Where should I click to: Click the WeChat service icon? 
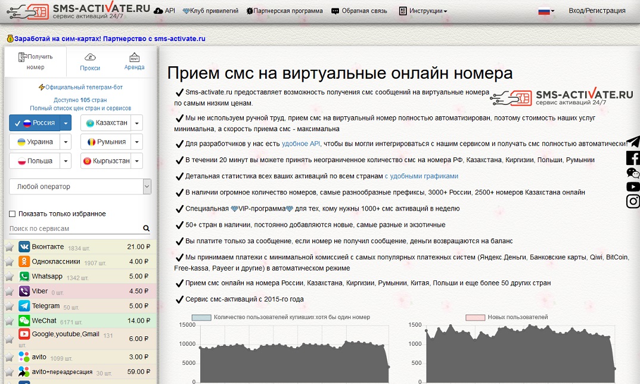click(24, 321)
